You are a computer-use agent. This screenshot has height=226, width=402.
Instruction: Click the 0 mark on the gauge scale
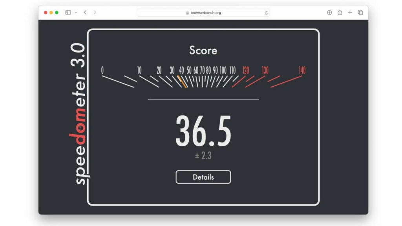coord(103,69)
